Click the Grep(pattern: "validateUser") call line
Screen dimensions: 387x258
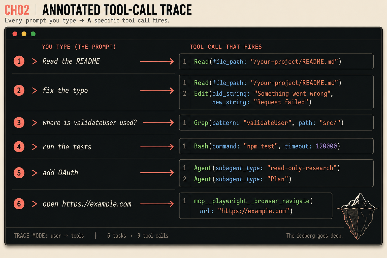(269, 123)
